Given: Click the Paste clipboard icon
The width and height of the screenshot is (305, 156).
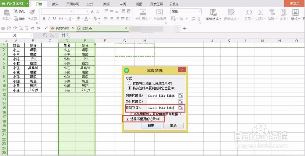Looking at the screenshot, I should [x=7, y=12].
